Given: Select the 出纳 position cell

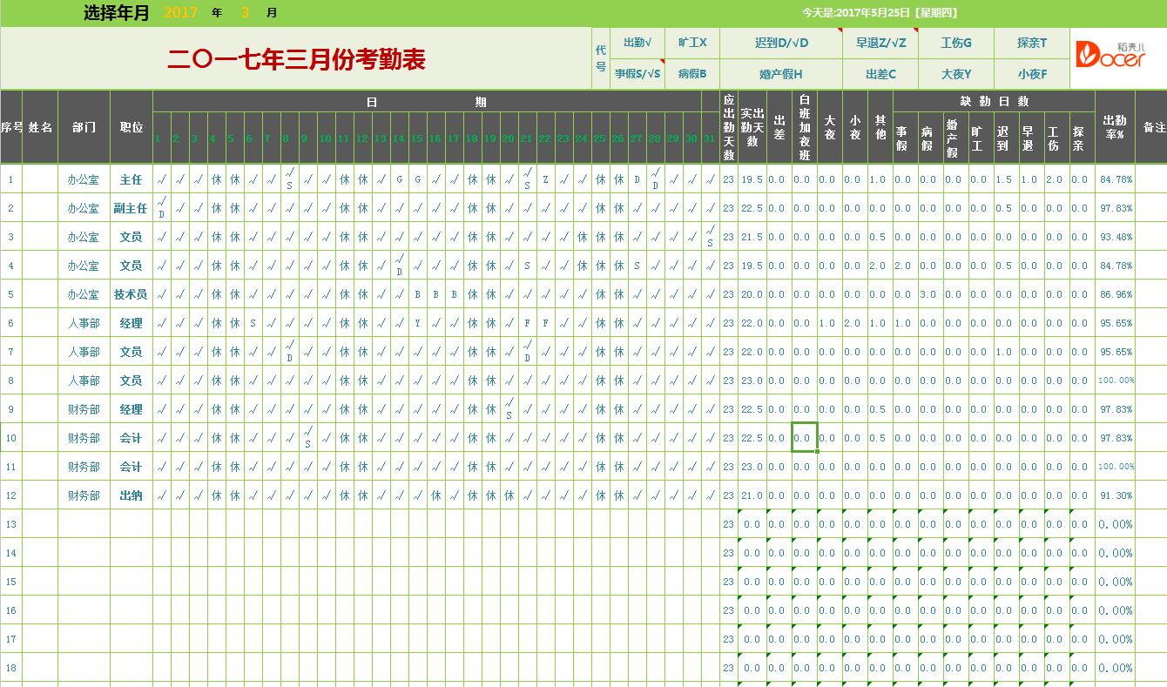Looking at the screenshot, I should (132, 495).
